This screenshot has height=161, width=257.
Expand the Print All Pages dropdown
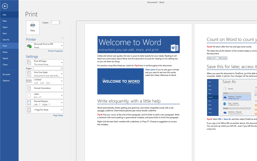coord(62,63)
